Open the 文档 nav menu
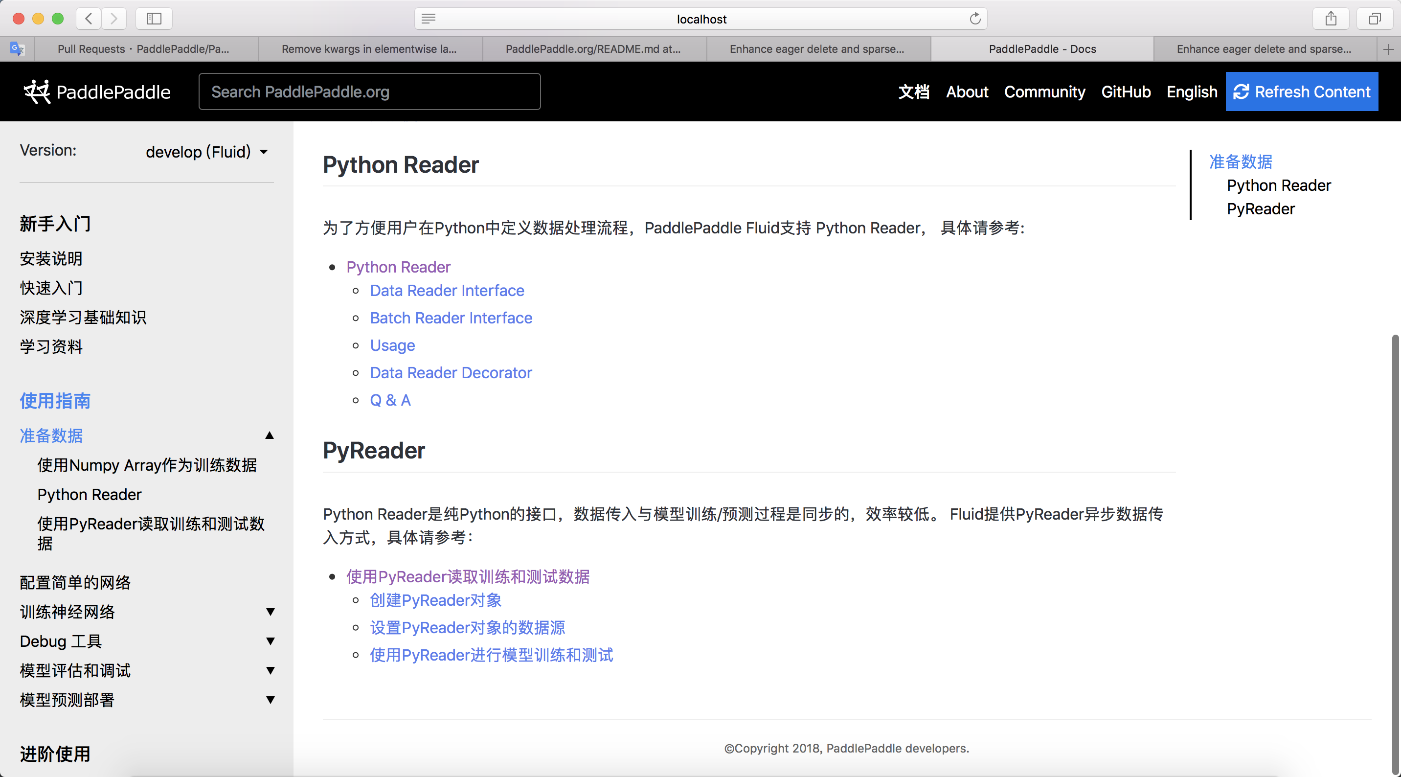The image size is (1401, 777). [x=914, y=91]
